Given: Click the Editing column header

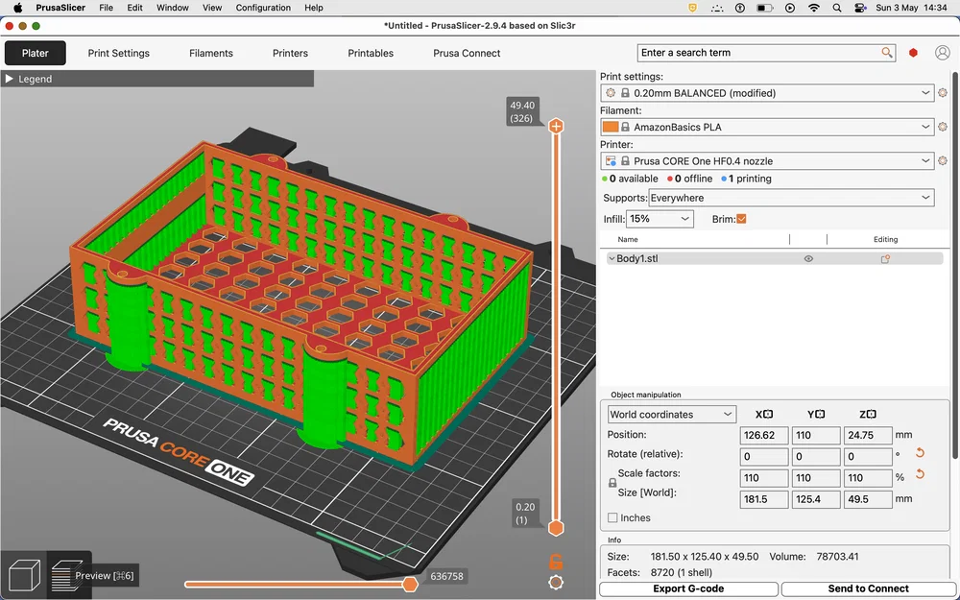Looking at the screenshot, I should click(885, 239).
